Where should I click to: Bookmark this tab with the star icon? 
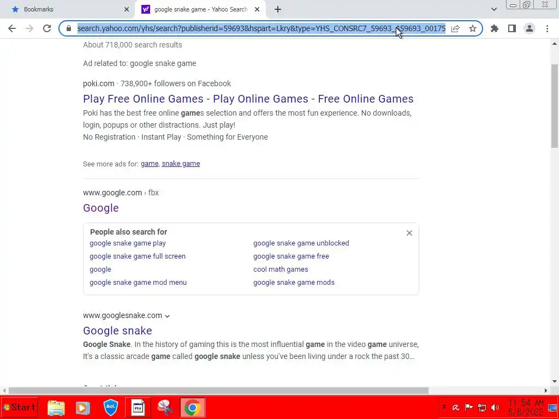473,28
